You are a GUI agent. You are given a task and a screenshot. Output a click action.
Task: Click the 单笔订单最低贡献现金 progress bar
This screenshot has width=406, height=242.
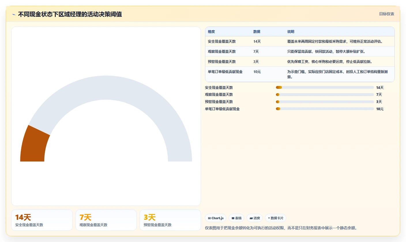click(325, 109)
